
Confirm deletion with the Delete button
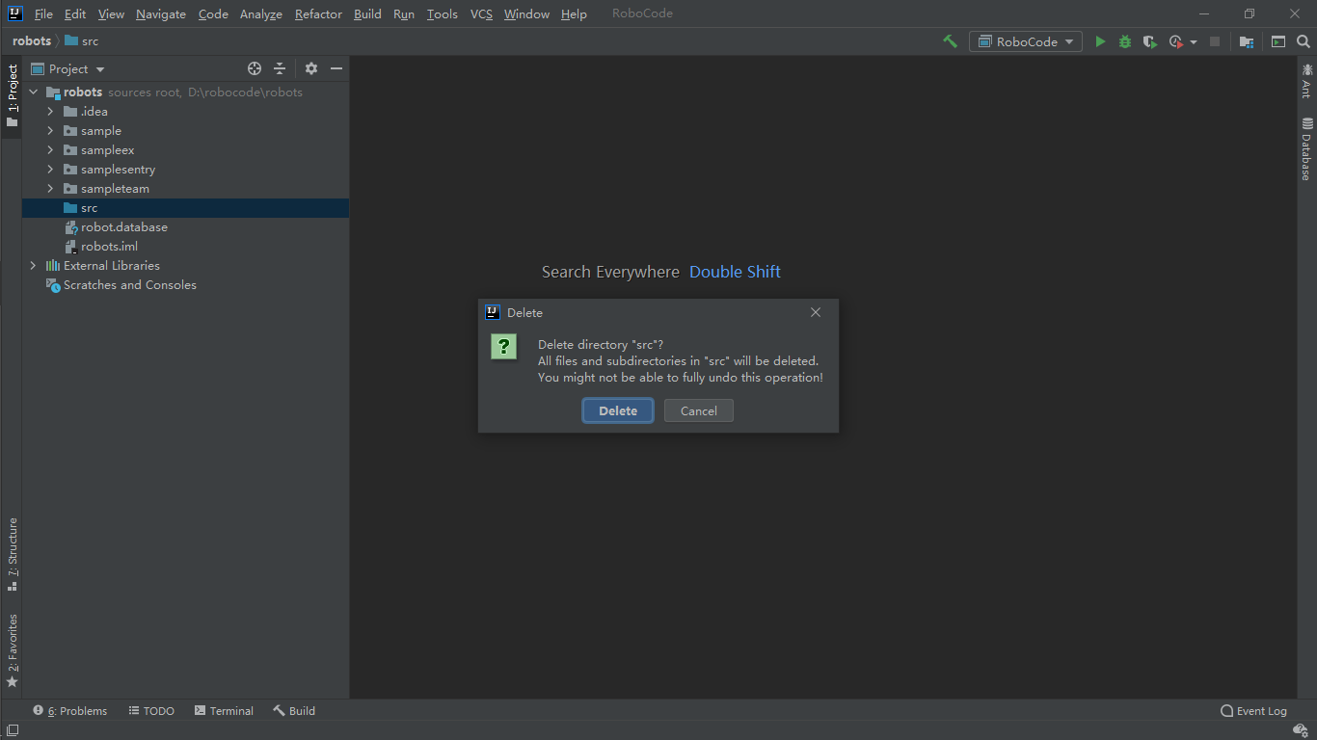(618, 410)
